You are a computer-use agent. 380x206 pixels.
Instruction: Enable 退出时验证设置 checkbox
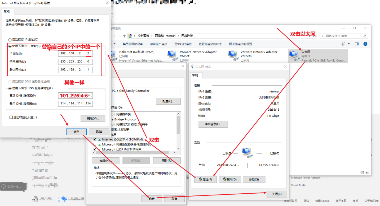pyautogui.click(x=11, y=117)
